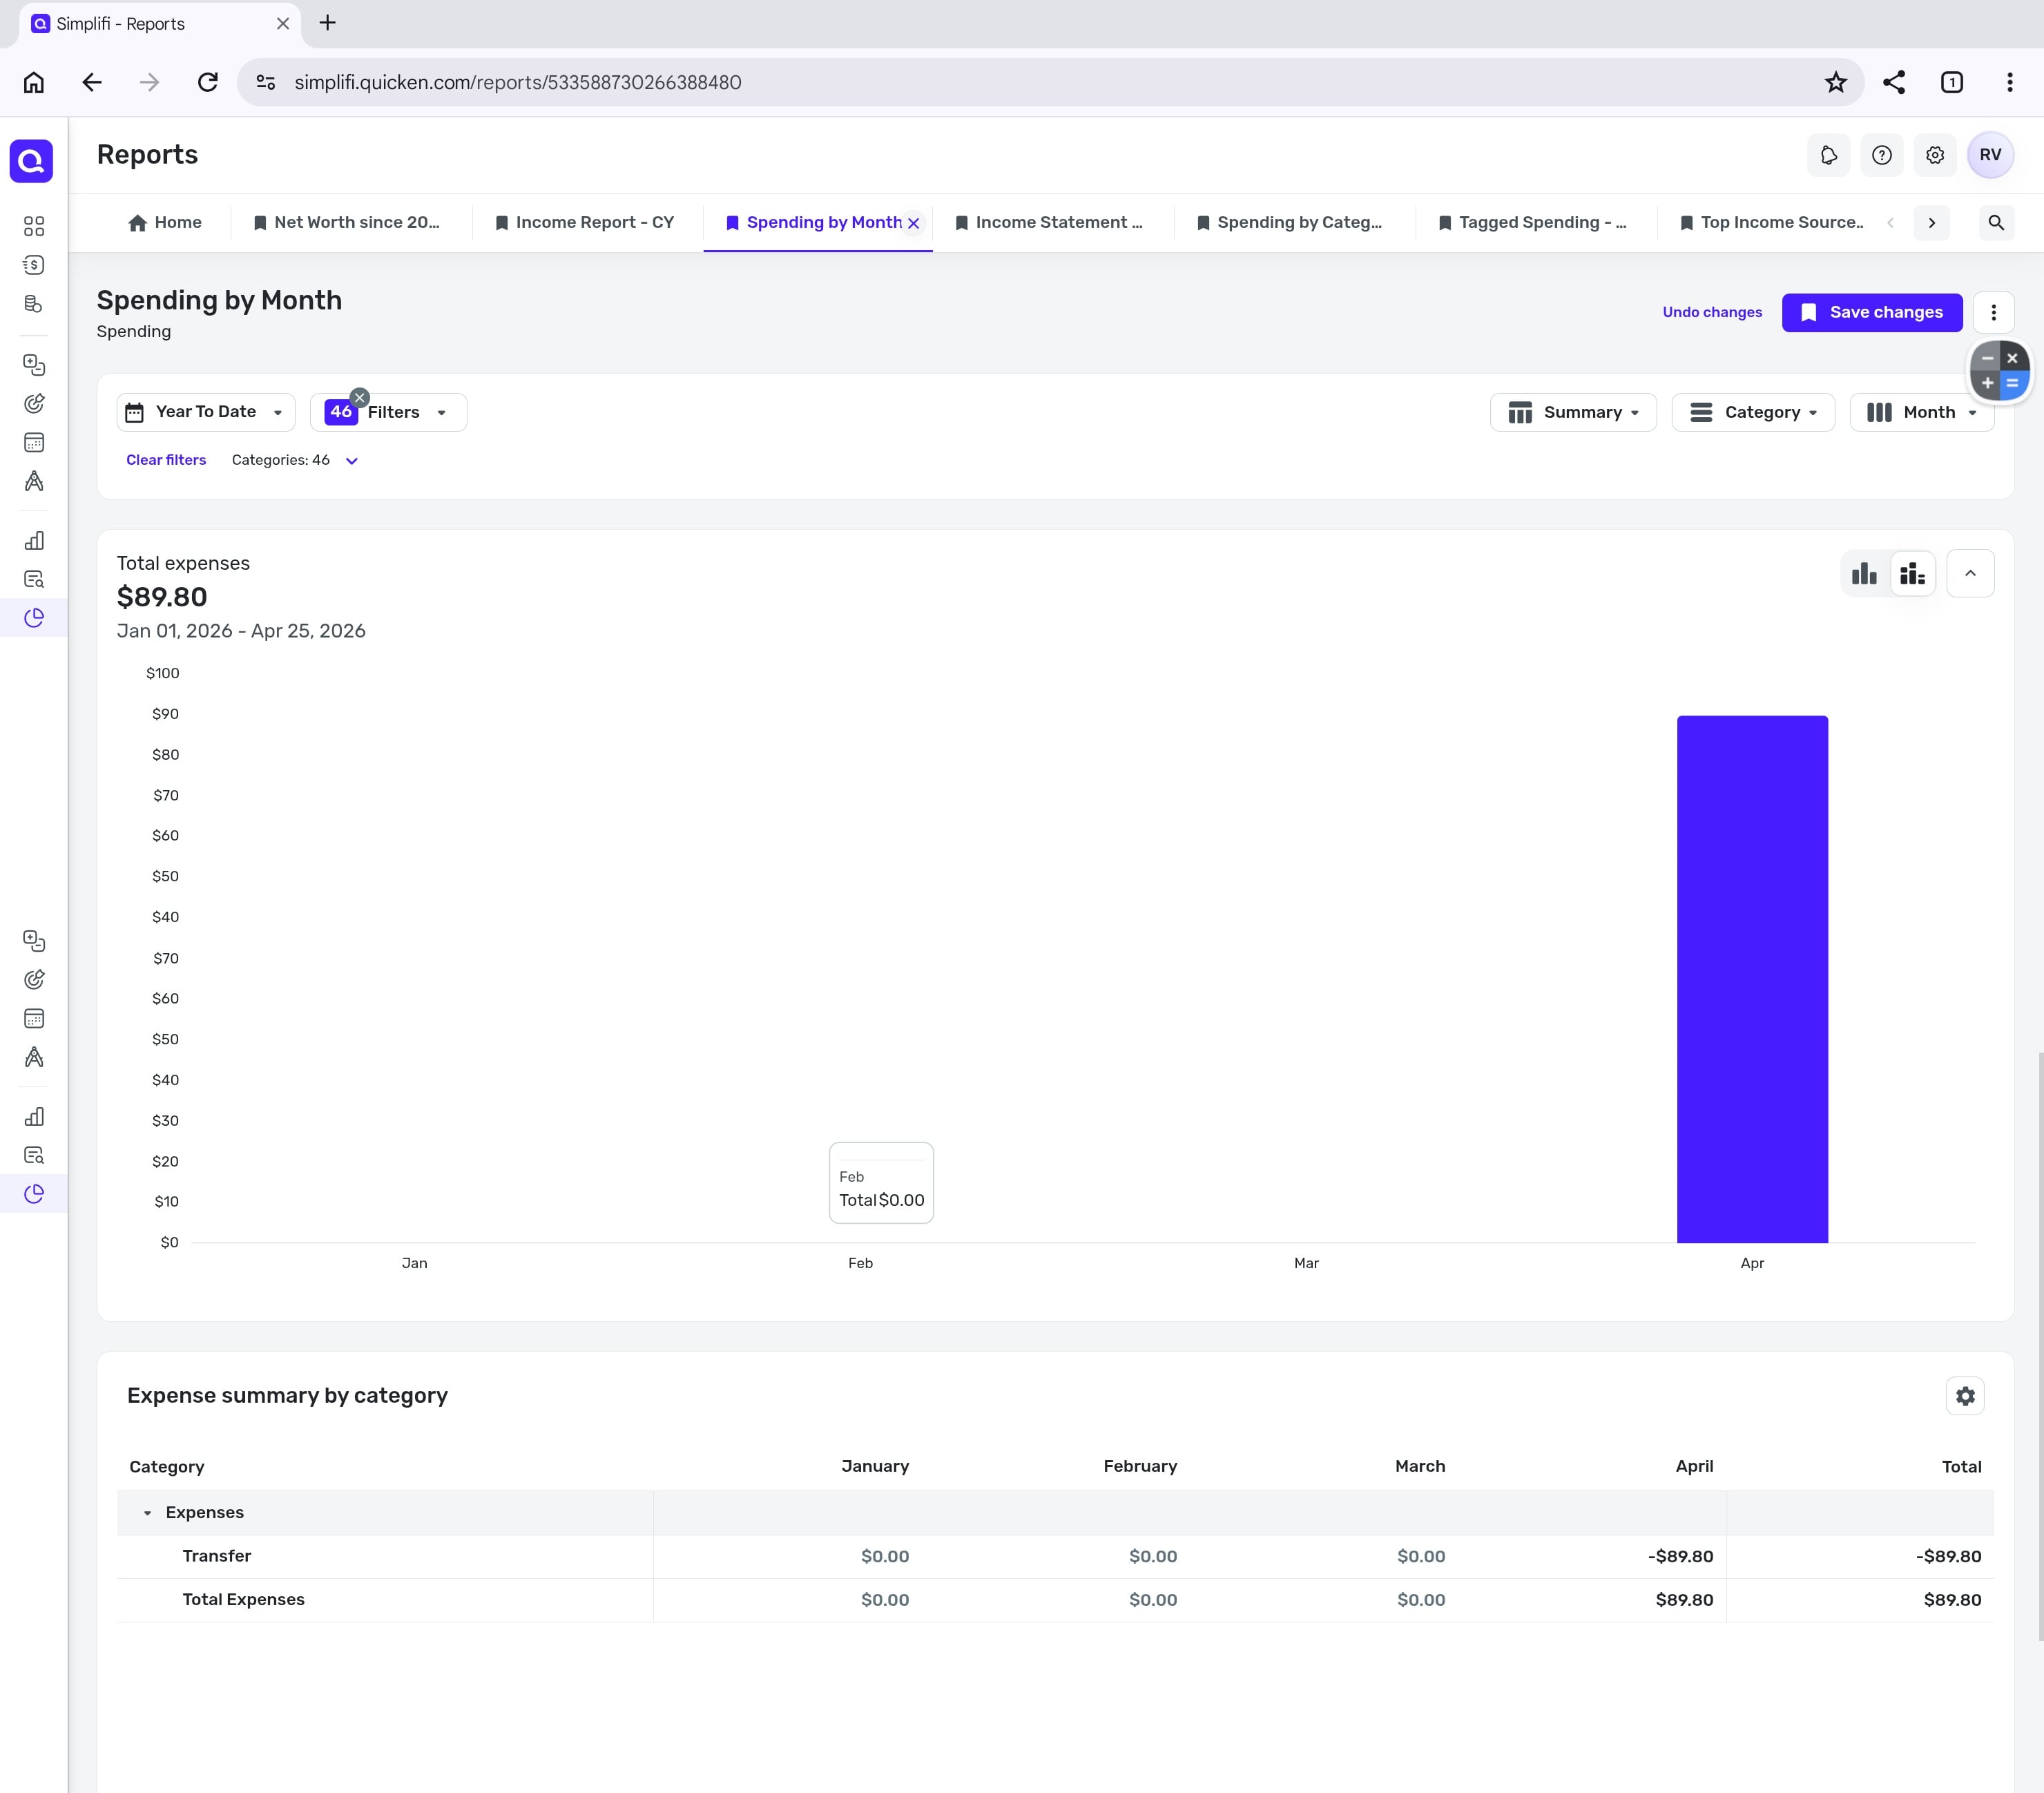Click the report tabs search icon
The image size is (2044, 1793).
1995,222
